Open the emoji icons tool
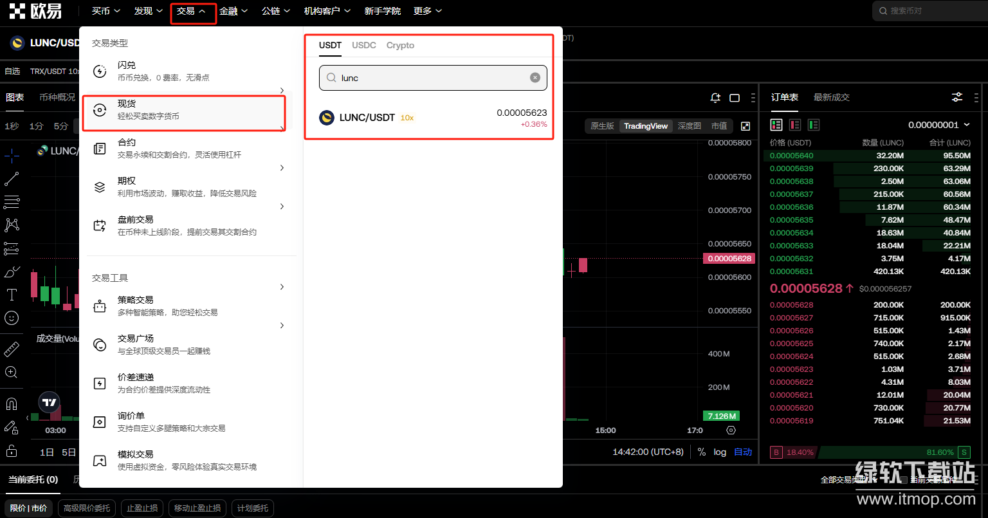988x518 pixels. coord(12,318)
